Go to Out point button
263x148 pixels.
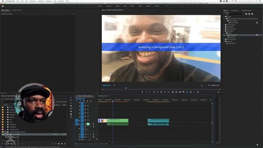168,92
